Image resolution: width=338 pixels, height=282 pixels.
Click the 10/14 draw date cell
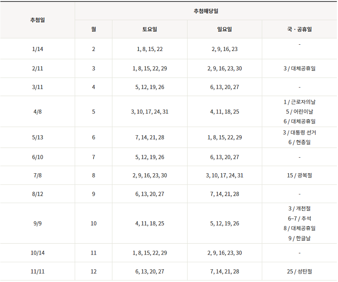point(37,253)
